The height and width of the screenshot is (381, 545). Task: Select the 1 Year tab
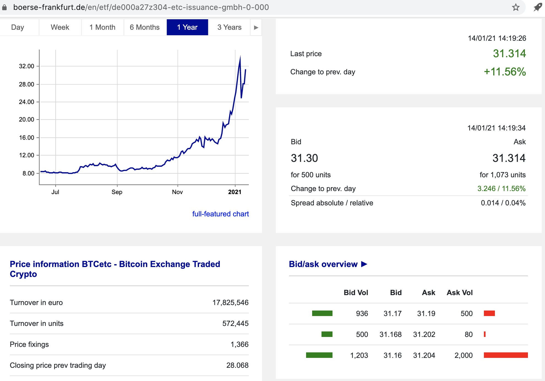pos(187,27)
